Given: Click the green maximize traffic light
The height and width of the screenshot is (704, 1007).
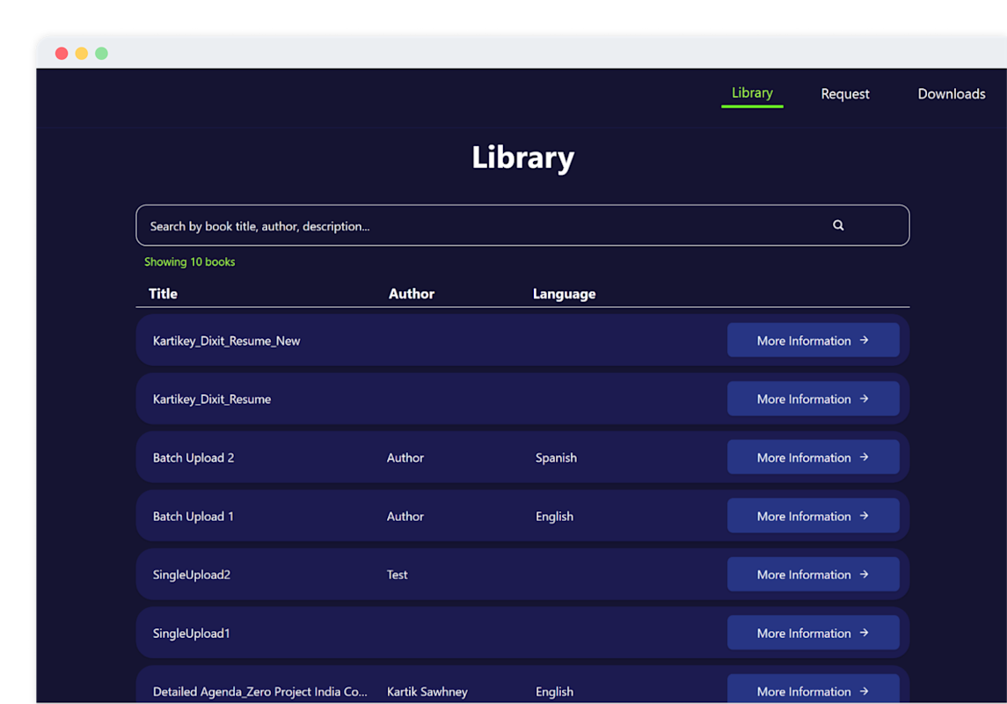Looking at the screenshot, I should pyautogui.click(x=101, y=53).
